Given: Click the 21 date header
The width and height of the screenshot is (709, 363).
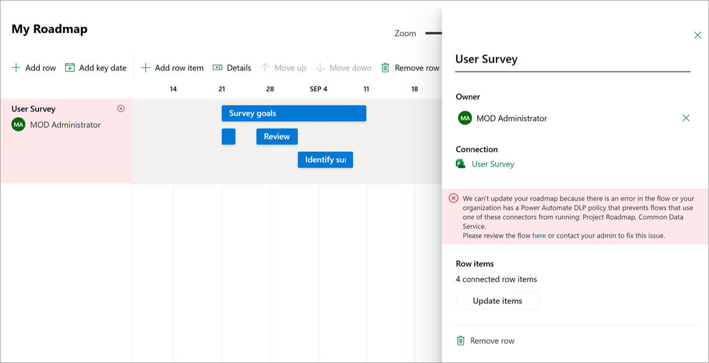Looking at the screenshot, I should [x=222, y=89].
